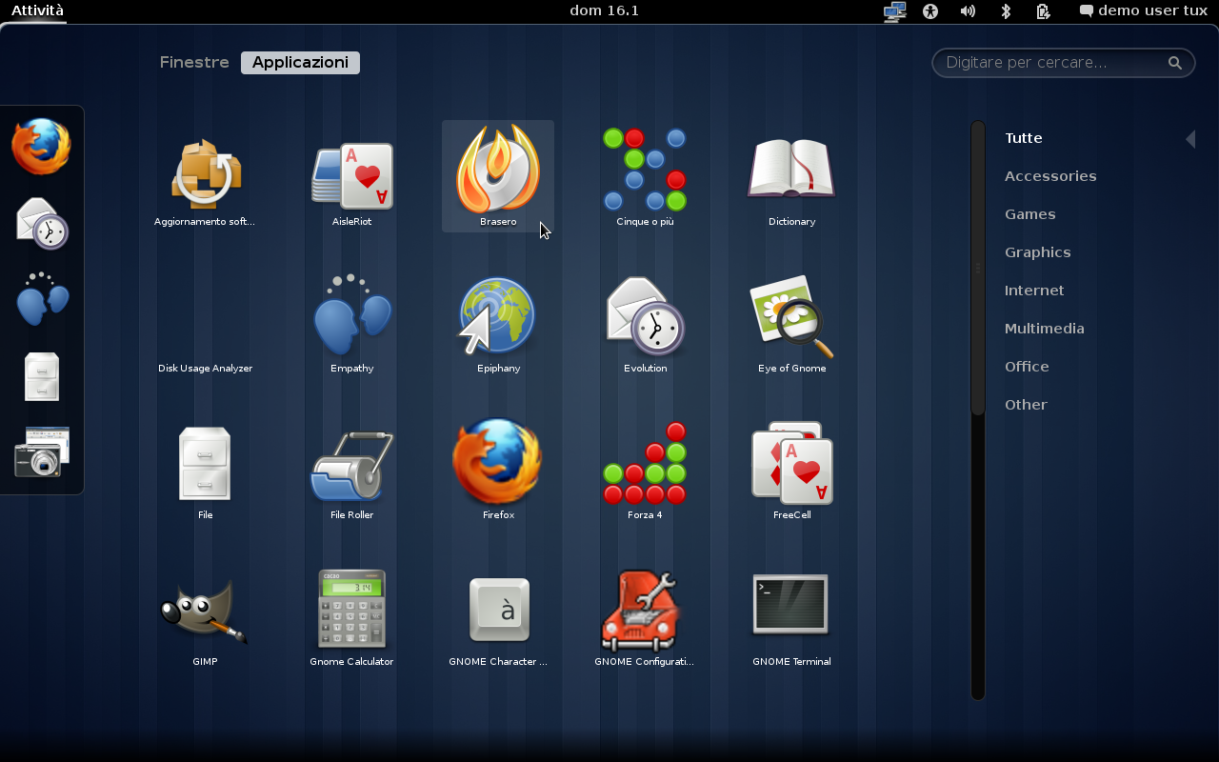
Task: Open demo user tux menu
Action: [x=1143, y=10]
